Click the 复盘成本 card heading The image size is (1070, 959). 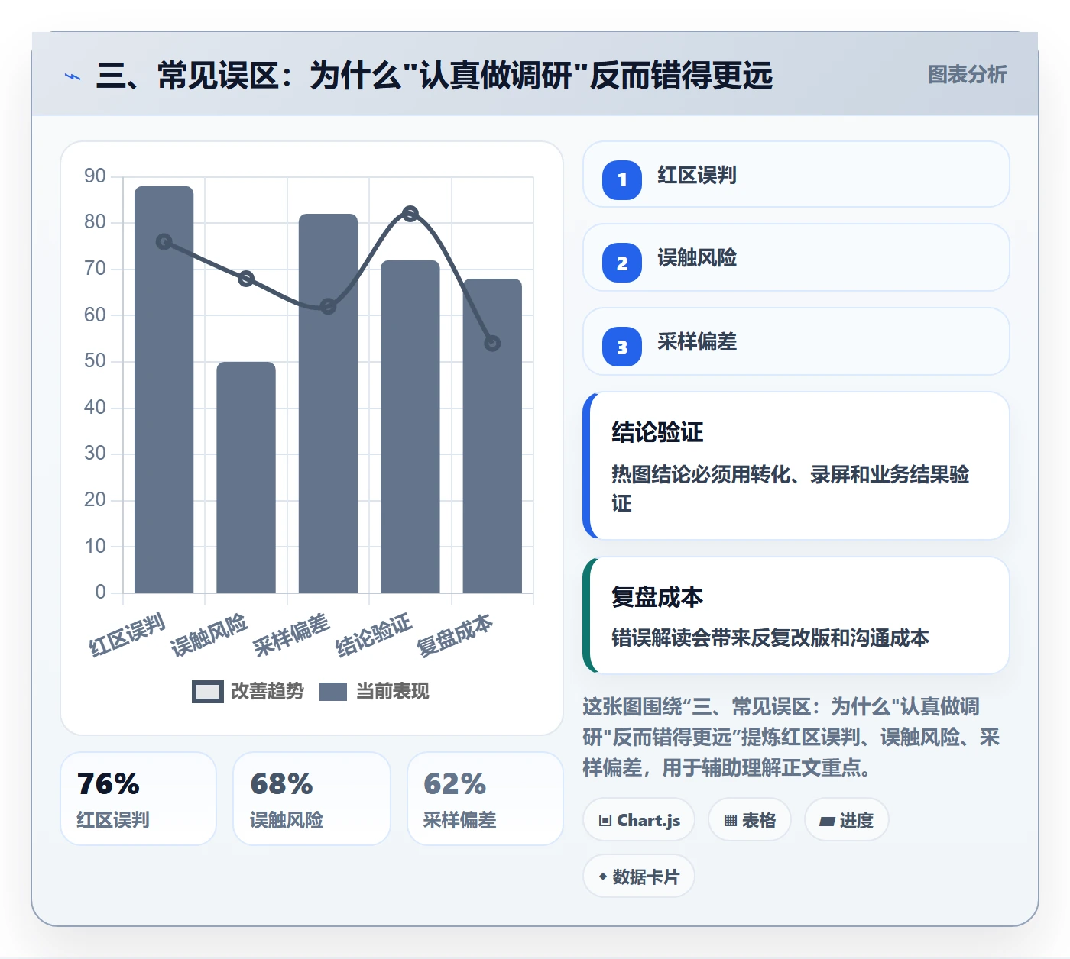[x=657, y=596]
